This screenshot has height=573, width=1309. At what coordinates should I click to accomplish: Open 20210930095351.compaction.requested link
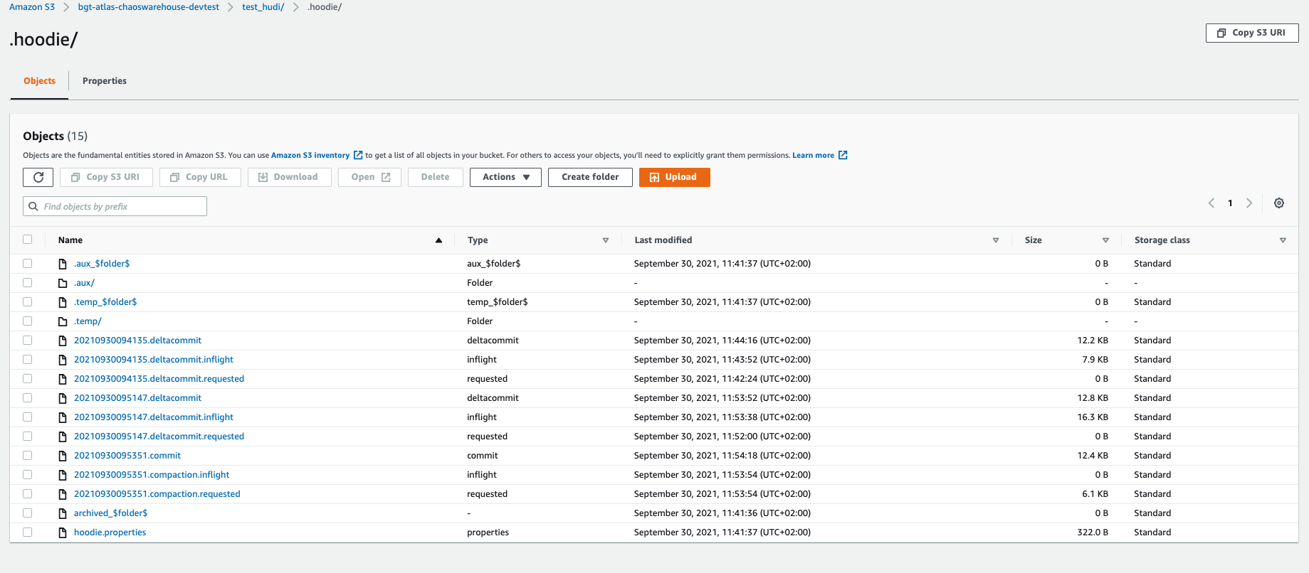157,494
